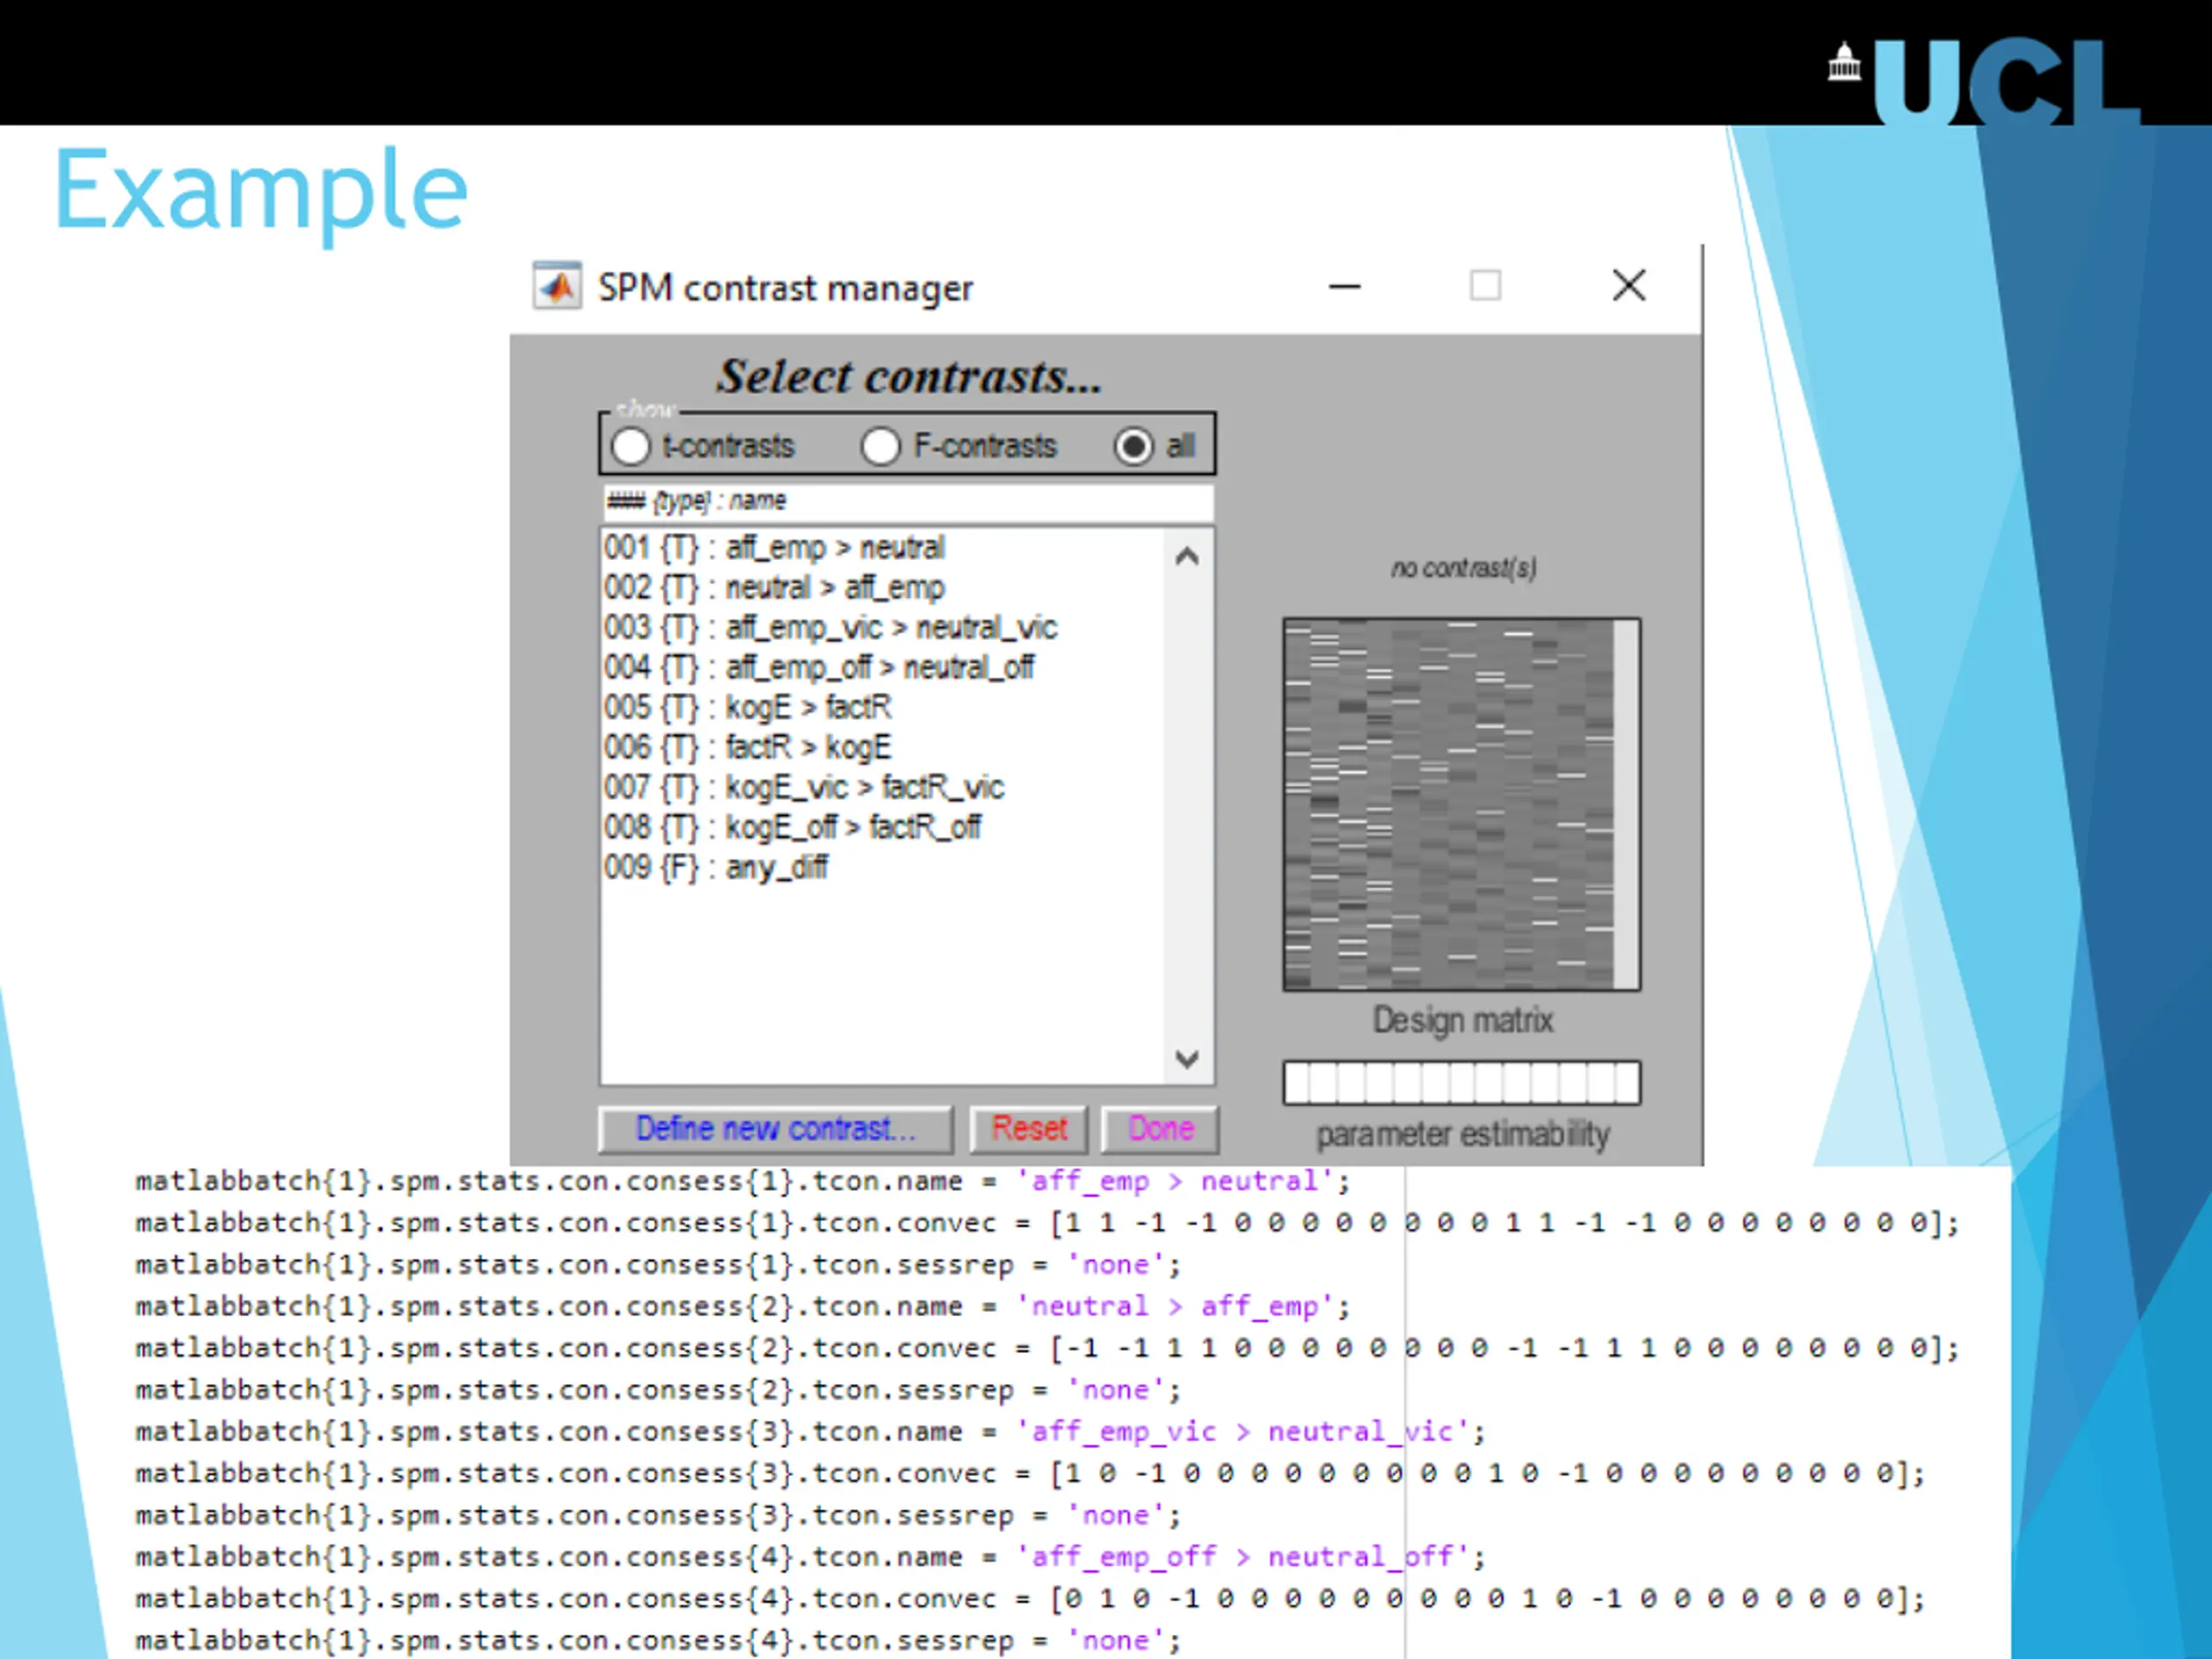Click code line consess{3}.tcon.convec
This screenshot has width=2212, height=1659.
(x=1030, y=1474)
